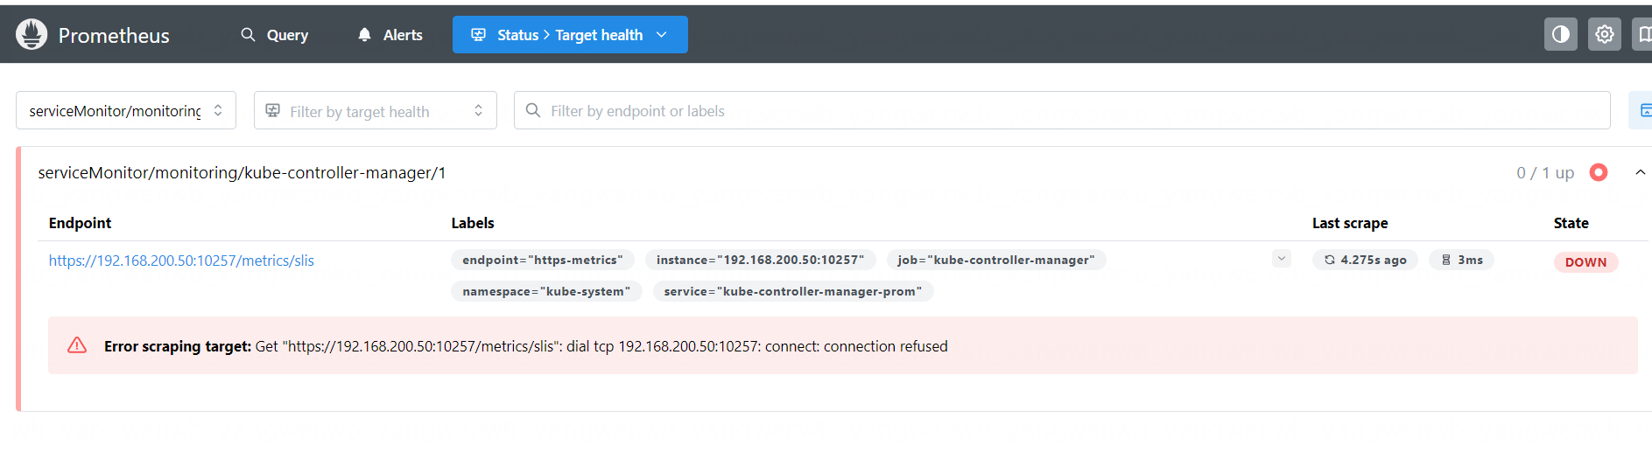
Task: Open the Filter by target health dropdown
Action: (x=375, y=111)
